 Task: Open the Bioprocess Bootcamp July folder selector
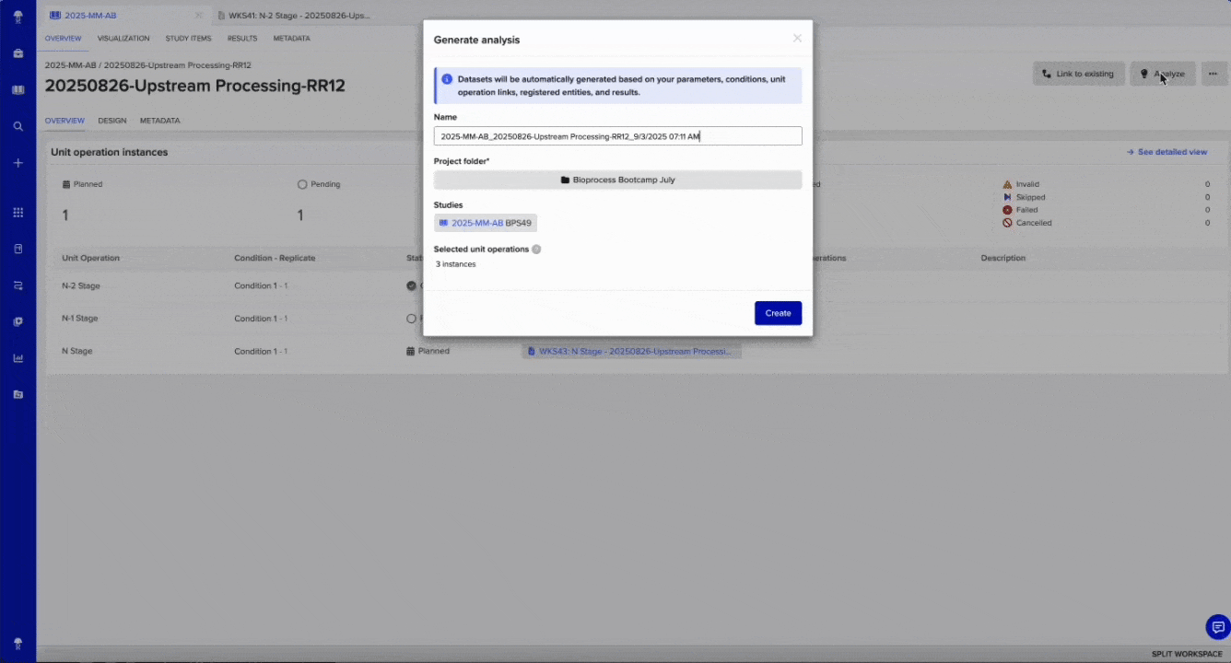(617, 180)
